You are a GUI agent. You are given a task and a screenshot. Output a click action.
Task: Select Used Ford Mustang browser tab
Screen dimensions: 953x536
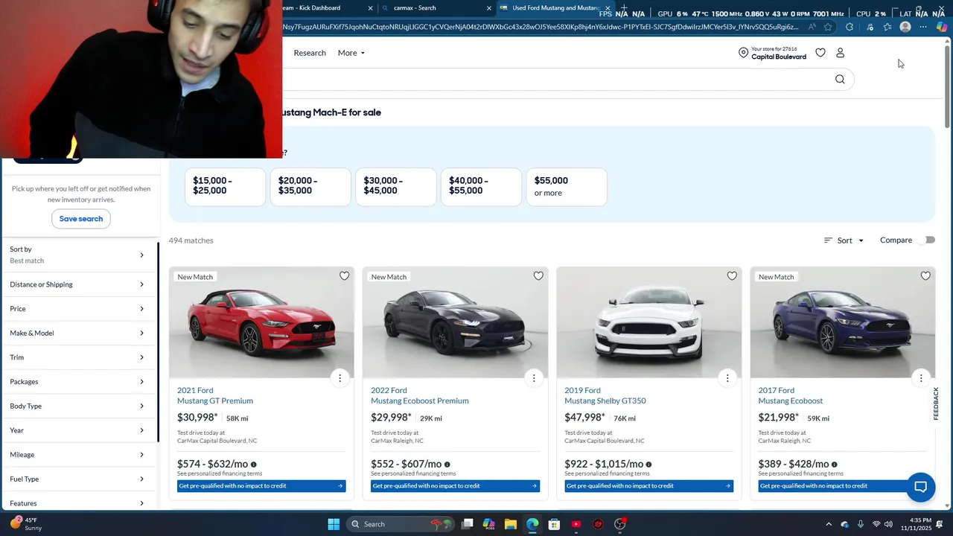pos(555,8)
